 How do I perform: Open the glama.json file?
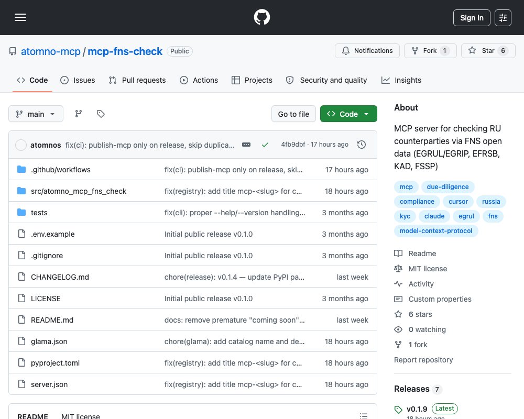point(49,341)
